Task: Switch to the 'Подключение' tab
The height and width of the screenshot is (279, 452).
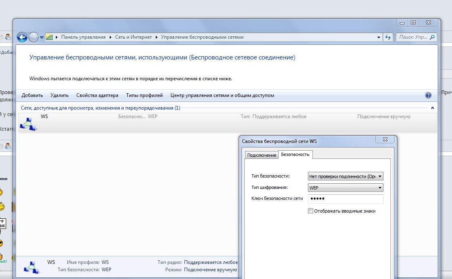Action: click(x=261, y=155)
